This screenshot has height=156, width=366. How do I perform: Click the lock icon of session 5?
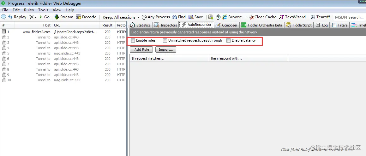click(4, 53)
